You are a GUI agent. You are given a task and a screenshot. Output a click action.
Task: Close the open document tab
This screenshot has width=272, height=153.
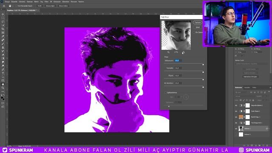click(38, 10)
